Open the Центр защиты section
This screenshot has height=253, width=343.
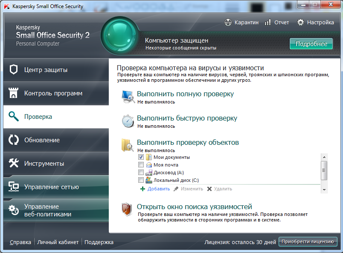[x=56, y=70]
